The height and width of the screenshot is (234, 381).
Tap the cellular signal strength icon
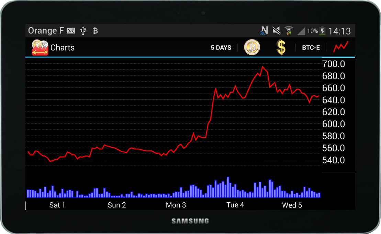pos(301,31)
